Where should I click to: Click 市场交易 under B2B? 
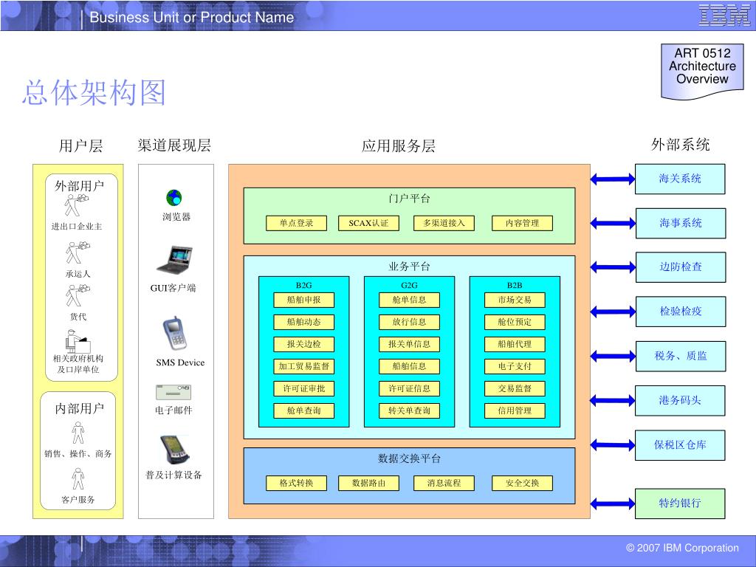[515, 300]
